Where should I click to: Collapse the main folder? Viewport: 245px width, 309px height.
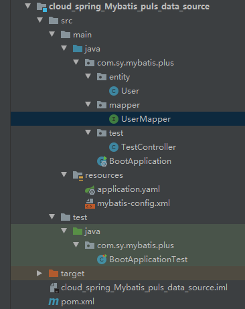pyautogui.click(x=52, y=34)
